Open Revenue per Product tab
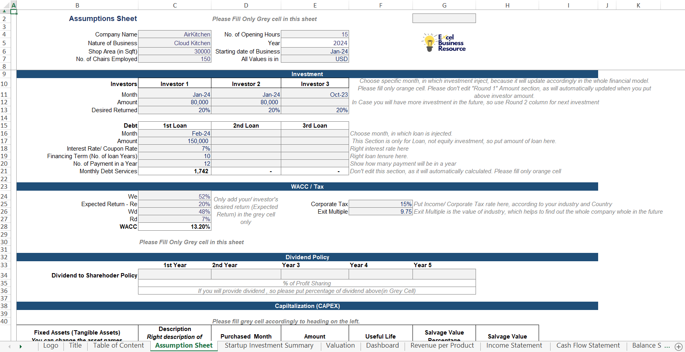Viewport: 685px width, 352px height. pos(442,346)
